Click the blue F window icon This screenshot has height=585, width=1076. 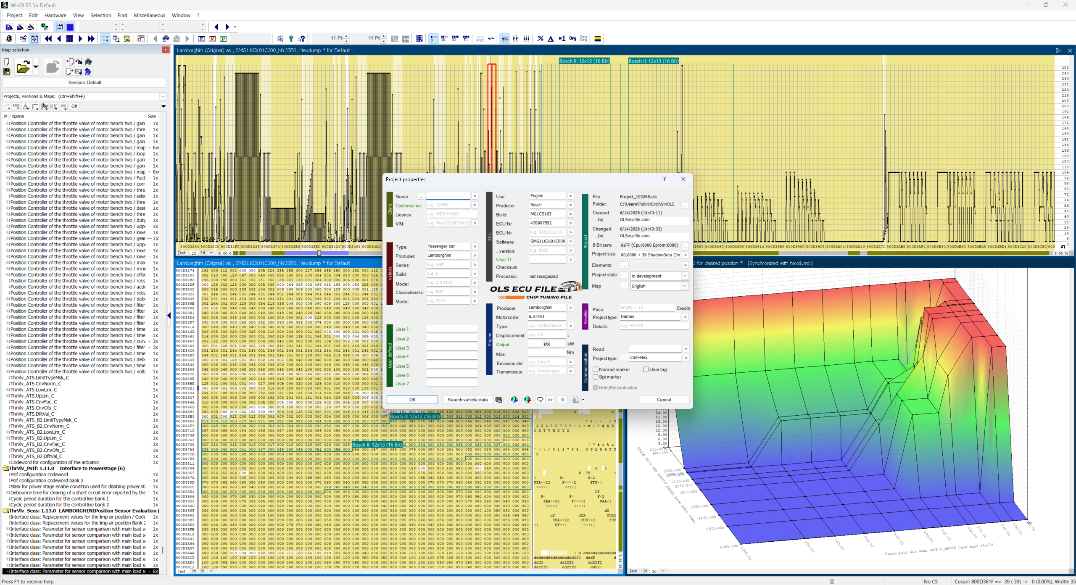coord(202,39)
